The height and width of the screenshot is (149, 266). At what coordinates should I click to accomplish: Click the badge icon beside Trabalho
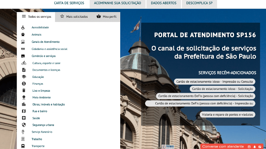coord(23,139)
